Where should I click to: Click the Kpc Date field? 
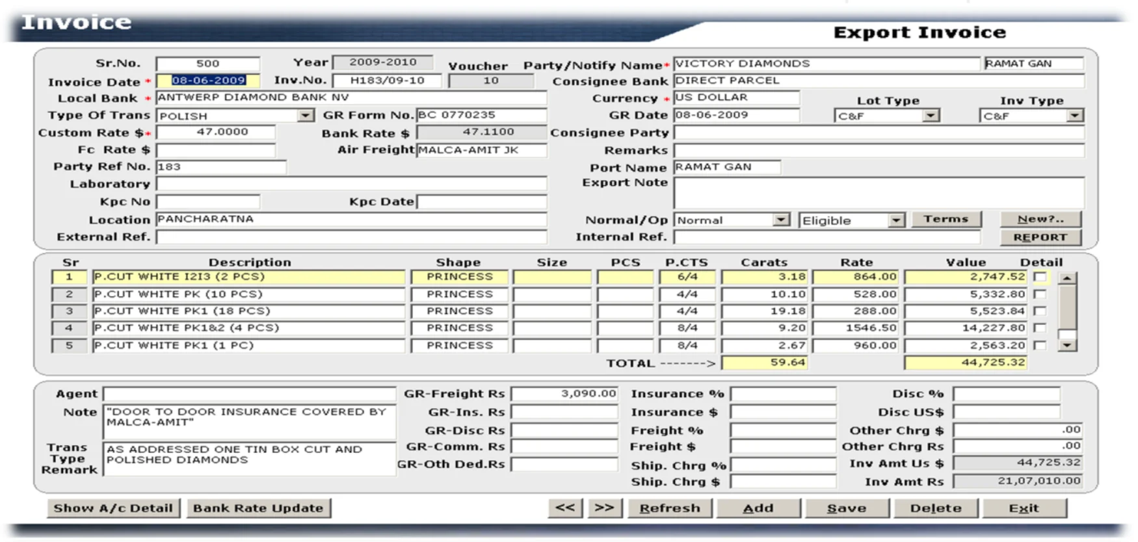tap(482, 201)
